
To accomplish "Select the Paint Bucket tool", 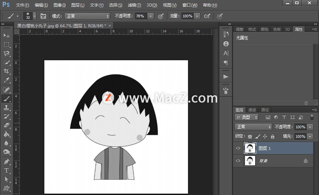I will click(6, 134).
